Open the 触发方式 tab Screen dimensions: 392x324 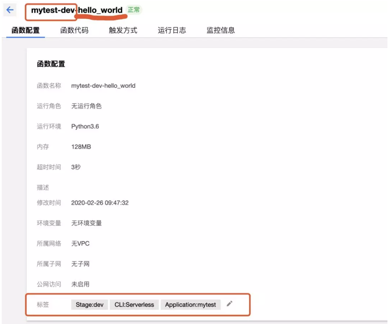pyautogui.click(x=123, y=31)
